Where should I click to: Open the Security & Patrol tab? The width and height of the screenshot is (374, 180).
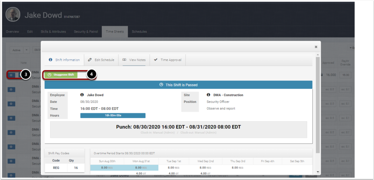(x=86, y=32)
